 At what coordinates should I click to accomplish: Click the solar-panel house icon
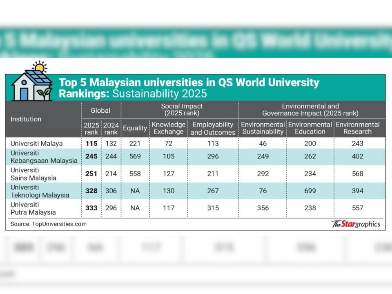pyautogui.click(x=32, y=81)
